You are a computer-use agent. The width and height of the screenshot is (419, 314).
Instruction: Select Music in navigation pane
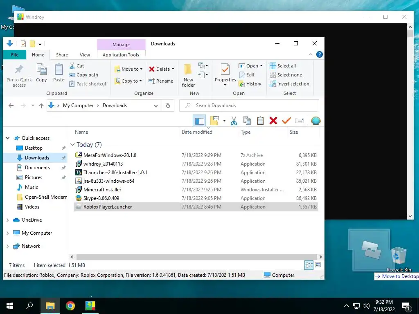32,187
